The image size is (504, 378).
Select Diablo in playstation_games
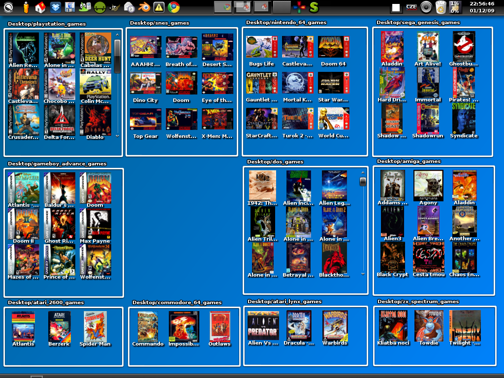tap(95, 122)
